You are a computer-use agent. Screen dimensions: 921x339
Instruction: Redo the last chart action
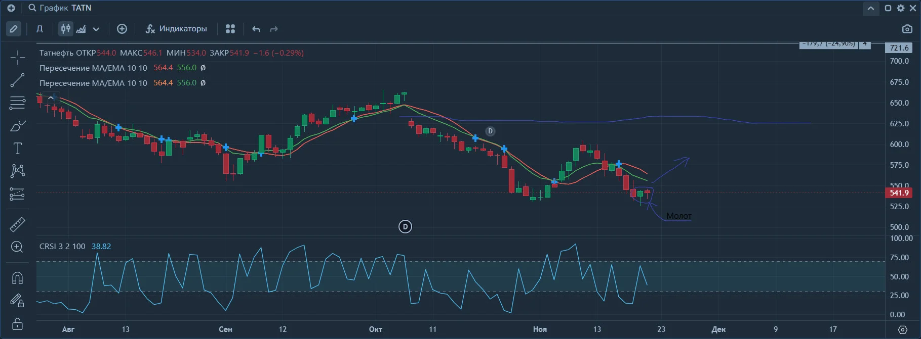click(274, 29)
